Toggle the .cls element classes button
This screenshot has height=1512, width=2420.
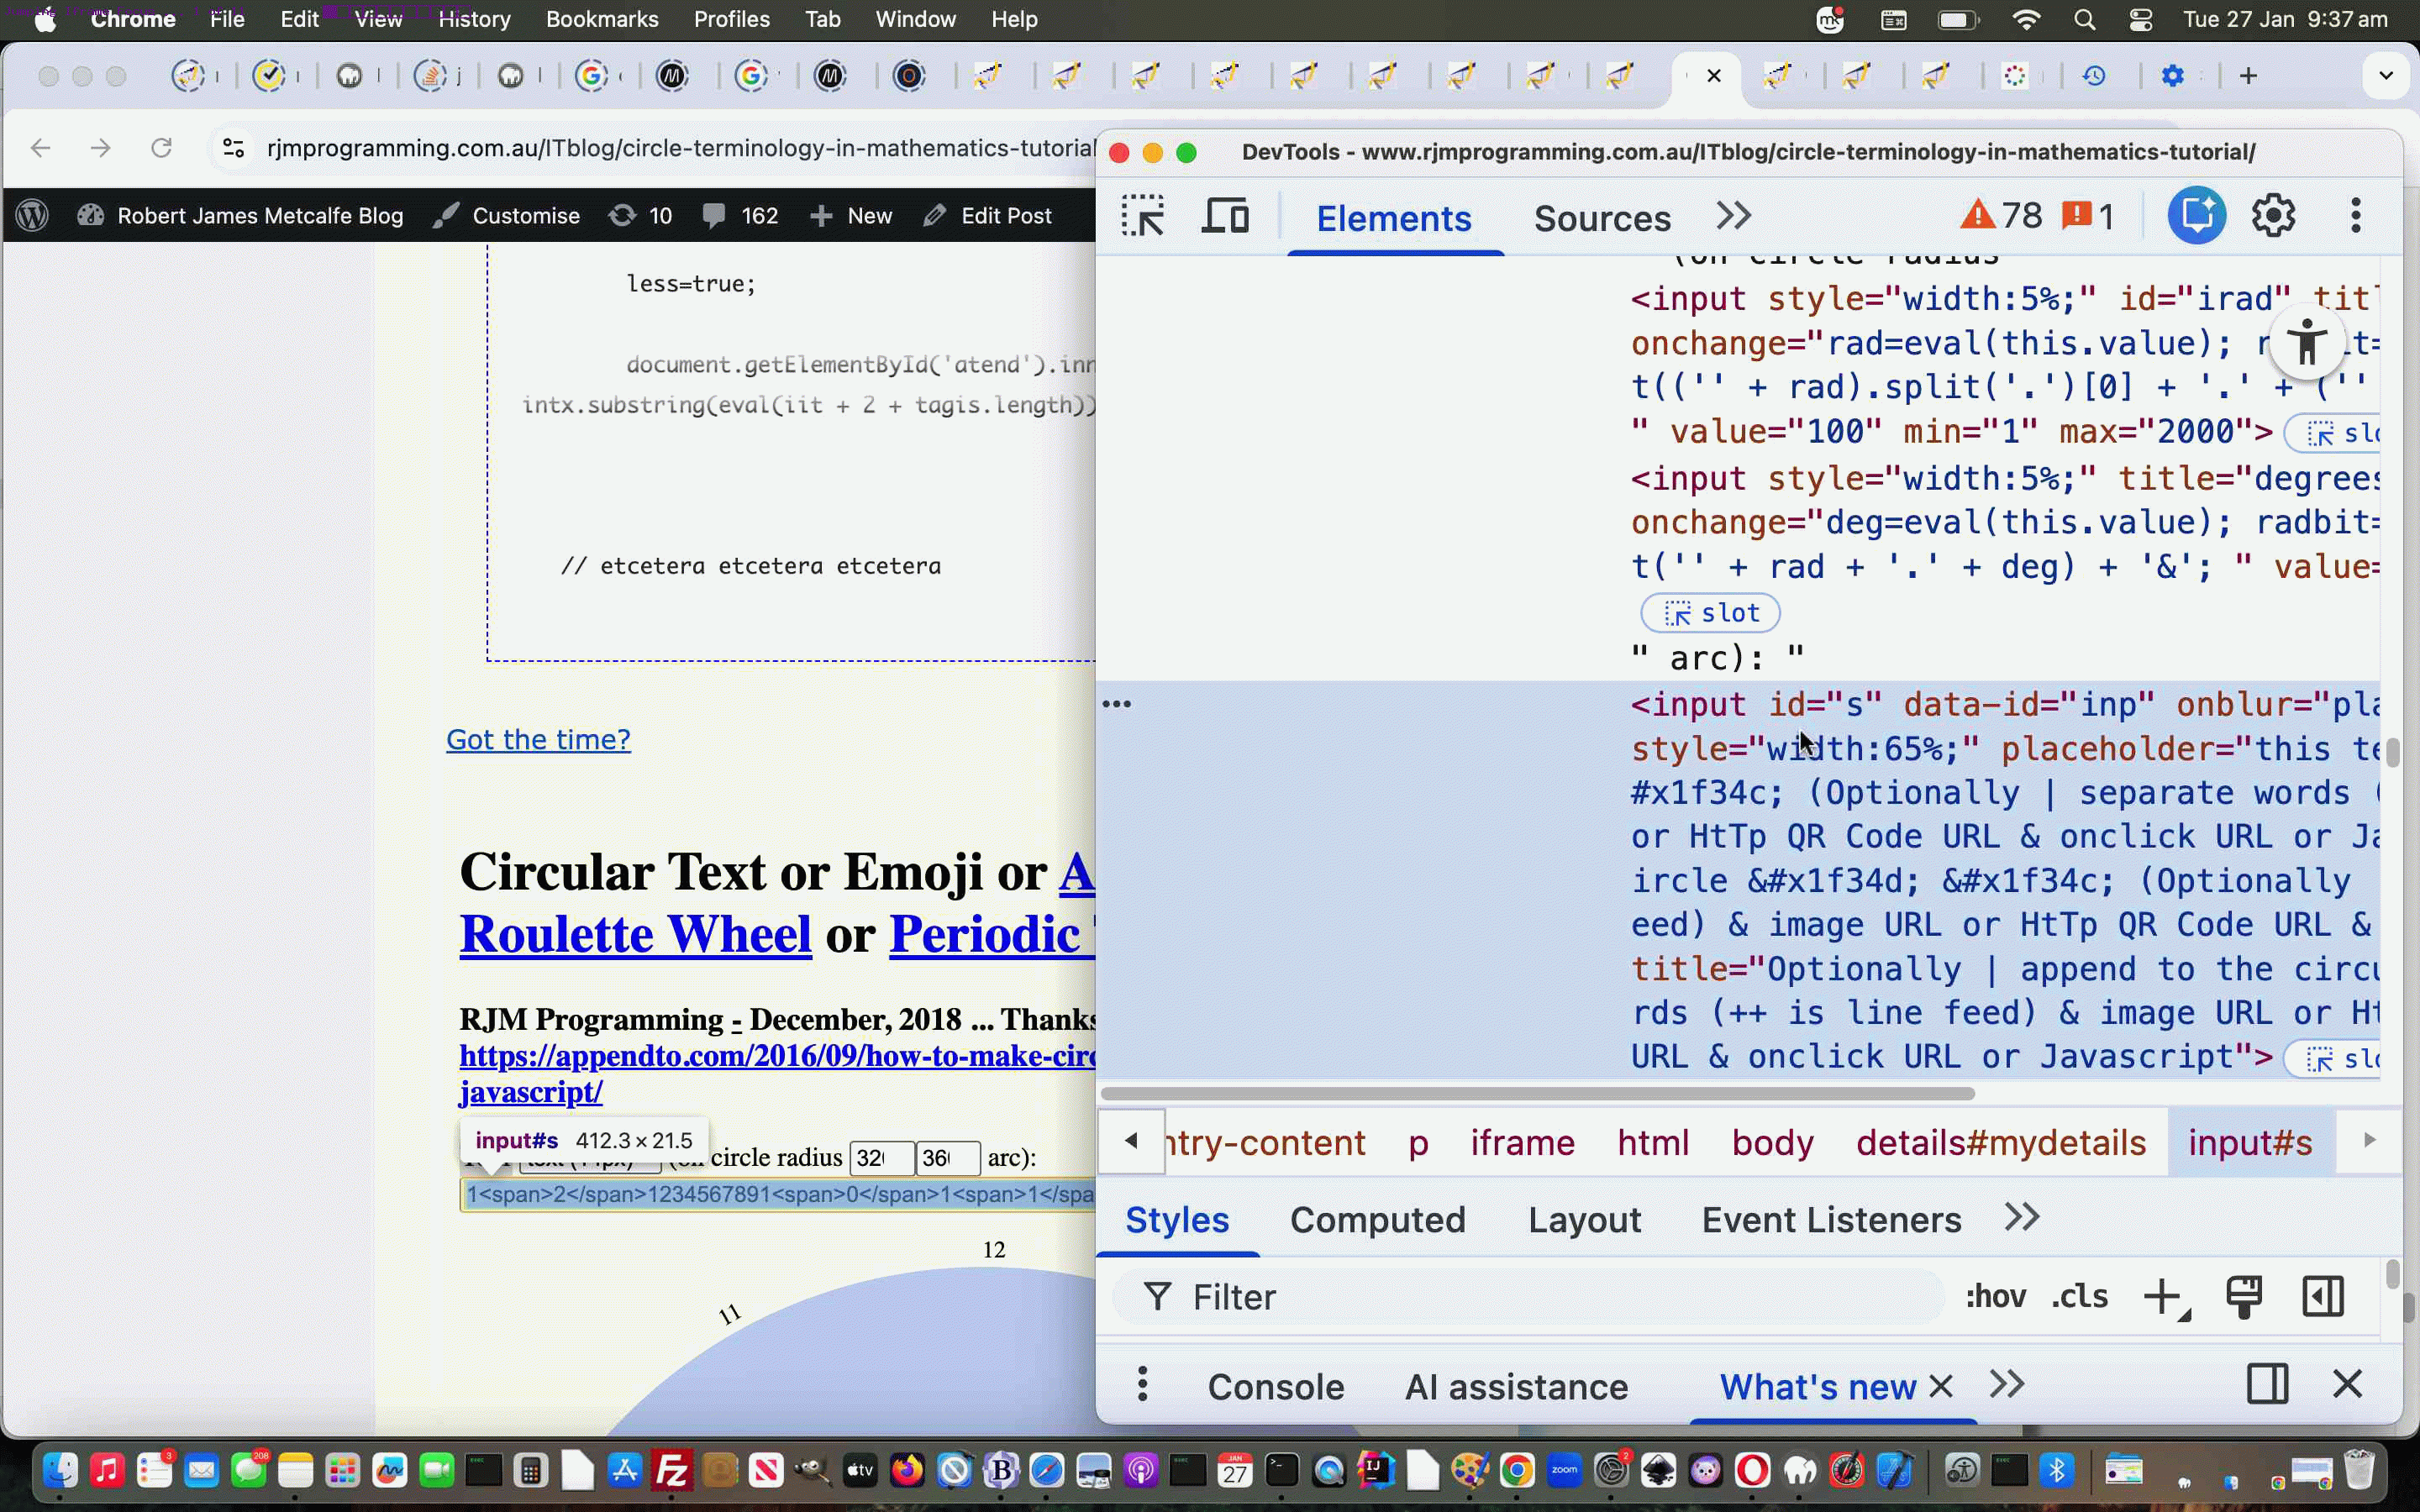coord(2079,1297)
